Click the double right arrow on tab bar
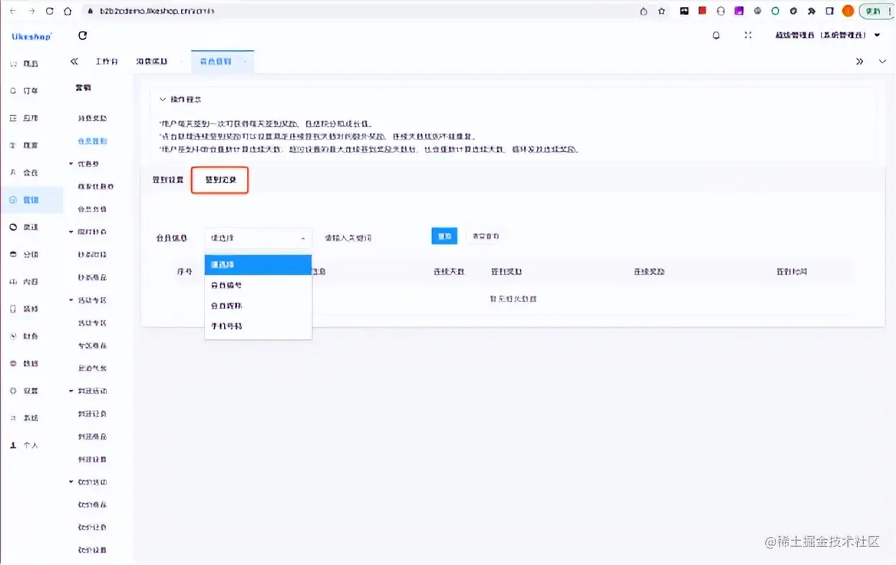The image size is (896, 565). [859, 62]
